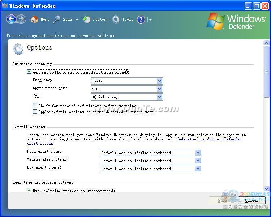Close the Windows Defender window
The width and height of the screenshot is (271, 217).
click(265, 6)
